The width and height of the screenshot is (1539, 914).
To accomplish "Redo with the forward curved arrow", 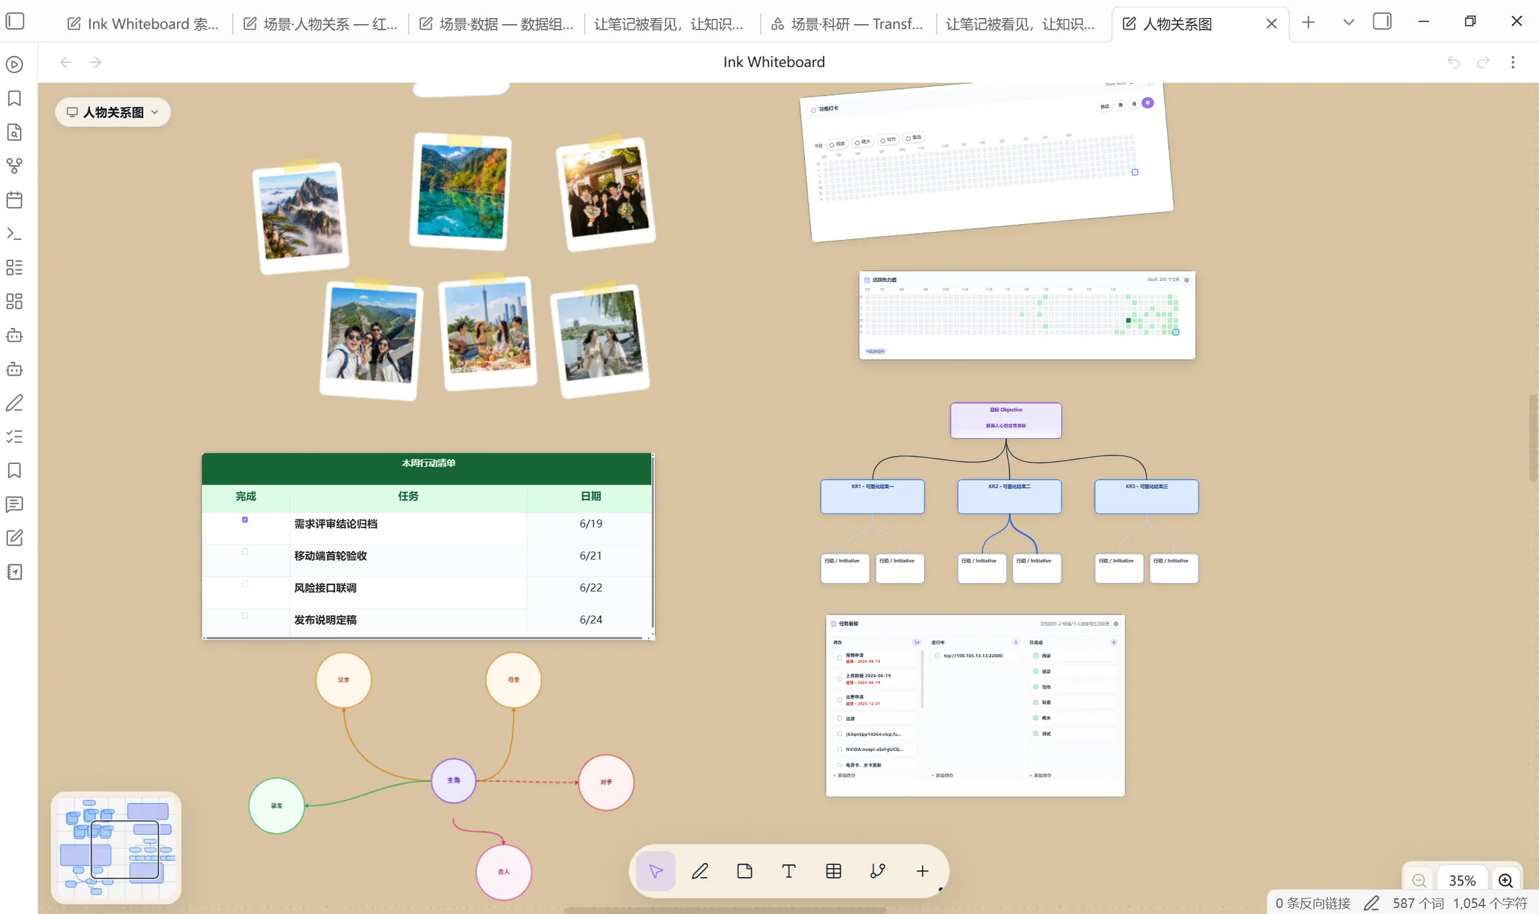I will [1483, 62].
